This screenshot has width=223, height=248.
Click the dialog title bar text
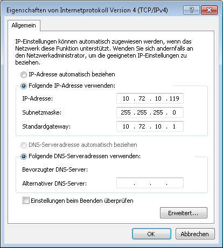[87, 10]
